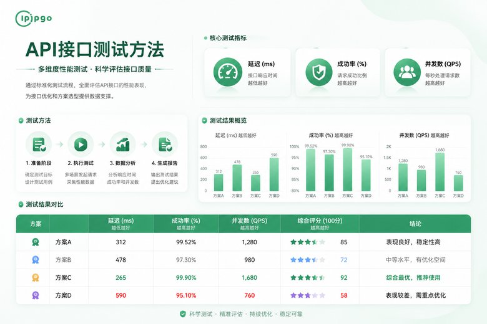Click the subtitle 多维度性能测试 · 科学评估接口质量
Viewport: 487px width, 324px height.
(95, 69)
